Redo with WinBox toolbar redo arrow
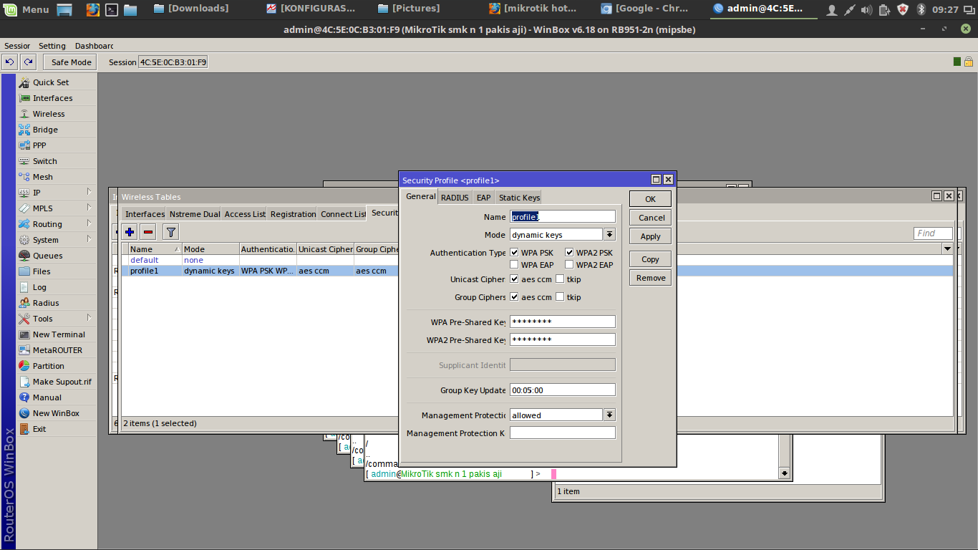This screenshot has height=550, width=978. pyautogui.click(x=28, y=62)
